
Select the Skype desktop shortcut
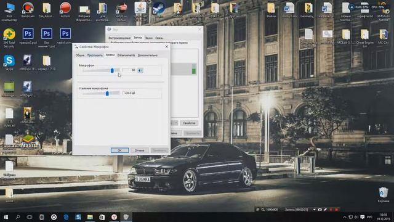9,63
